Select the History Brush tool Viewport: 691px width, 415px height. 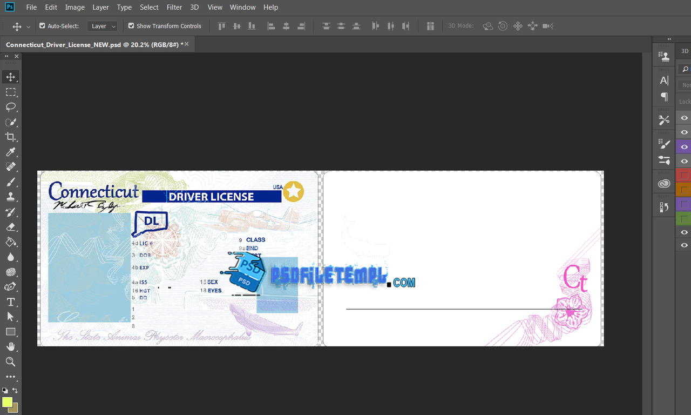click(x=10, y=212)
